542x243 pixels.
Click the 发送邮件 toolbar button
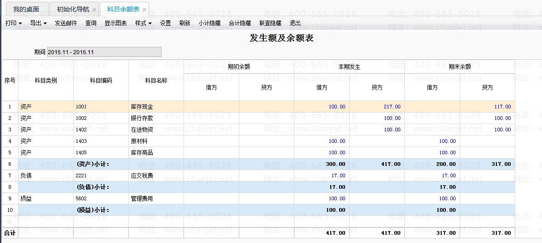66,23
